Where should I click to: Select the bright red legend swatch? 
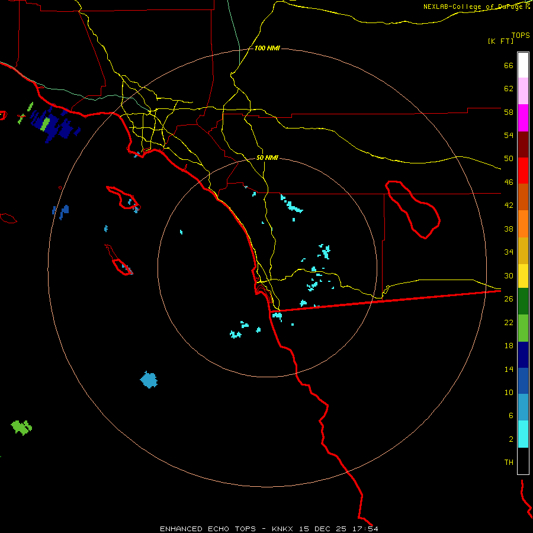[523, 171]
